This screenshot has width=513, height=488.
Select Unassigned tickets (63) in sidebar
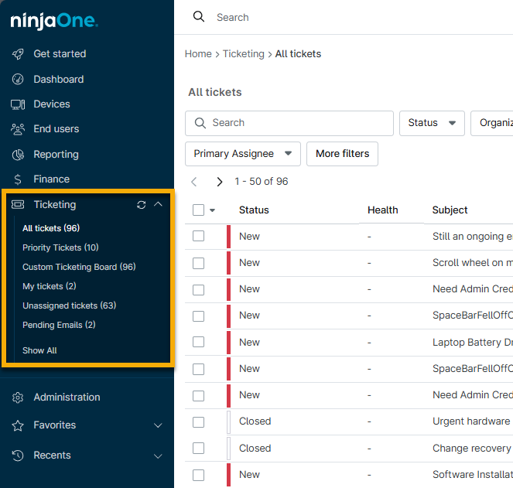(x=69, y=305)
